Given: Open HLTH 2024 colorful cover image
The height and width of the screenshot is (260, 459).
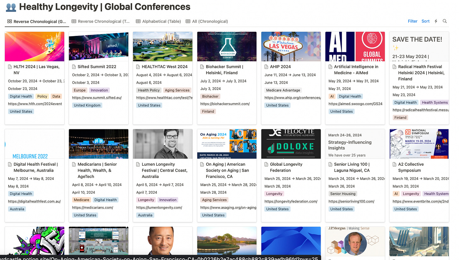Looking at the screenshot, I should coord(35,47).
